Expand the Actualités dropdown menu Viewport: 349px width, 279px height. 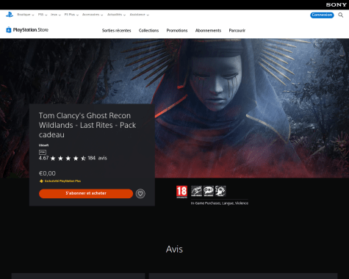click(x=116, y=15)
